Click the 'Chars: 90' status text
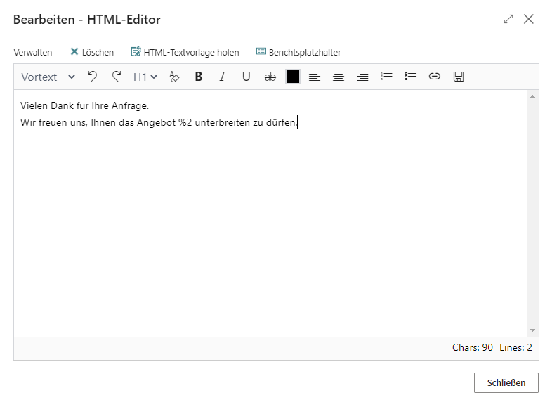Screen dimensions: 552x407 click(x=473, y=347)
